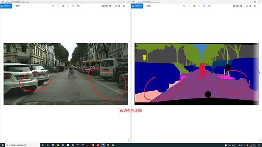
Task: Go to next image arrow in right window
Action: (259, 73)
